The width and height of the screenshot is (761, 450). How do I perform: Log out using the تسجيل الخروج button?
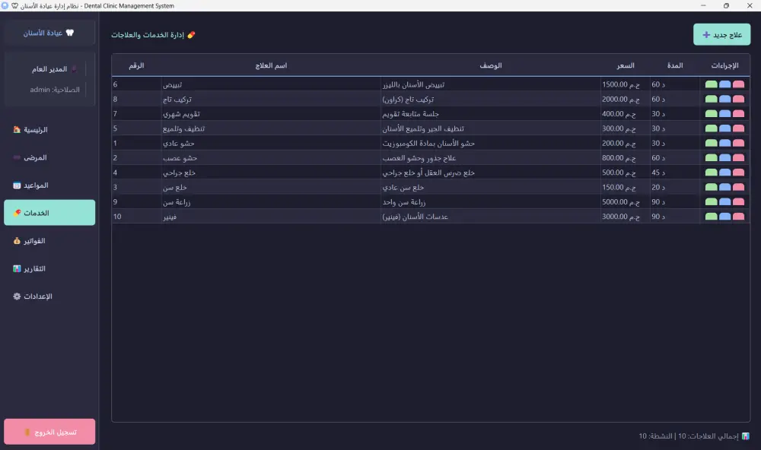coord(49,430)
